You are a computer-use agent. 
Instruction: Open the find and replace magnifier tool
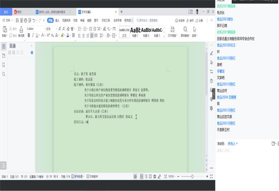click(x=185, y=31)
